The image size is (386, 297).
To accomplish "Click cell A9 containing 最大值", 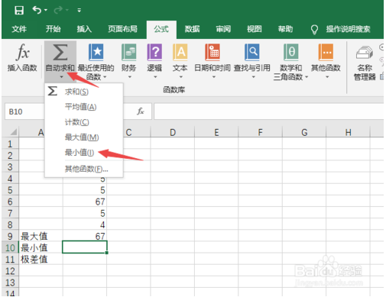I will [41, 236].
